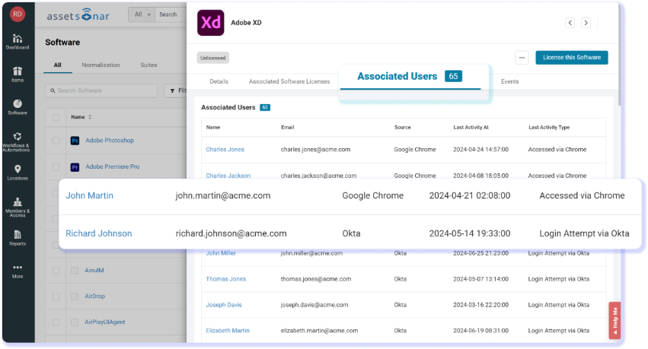Click the Adobe Premiere Pro Pr icon
The width and height of the screenshot is (648, 349).
75,167
